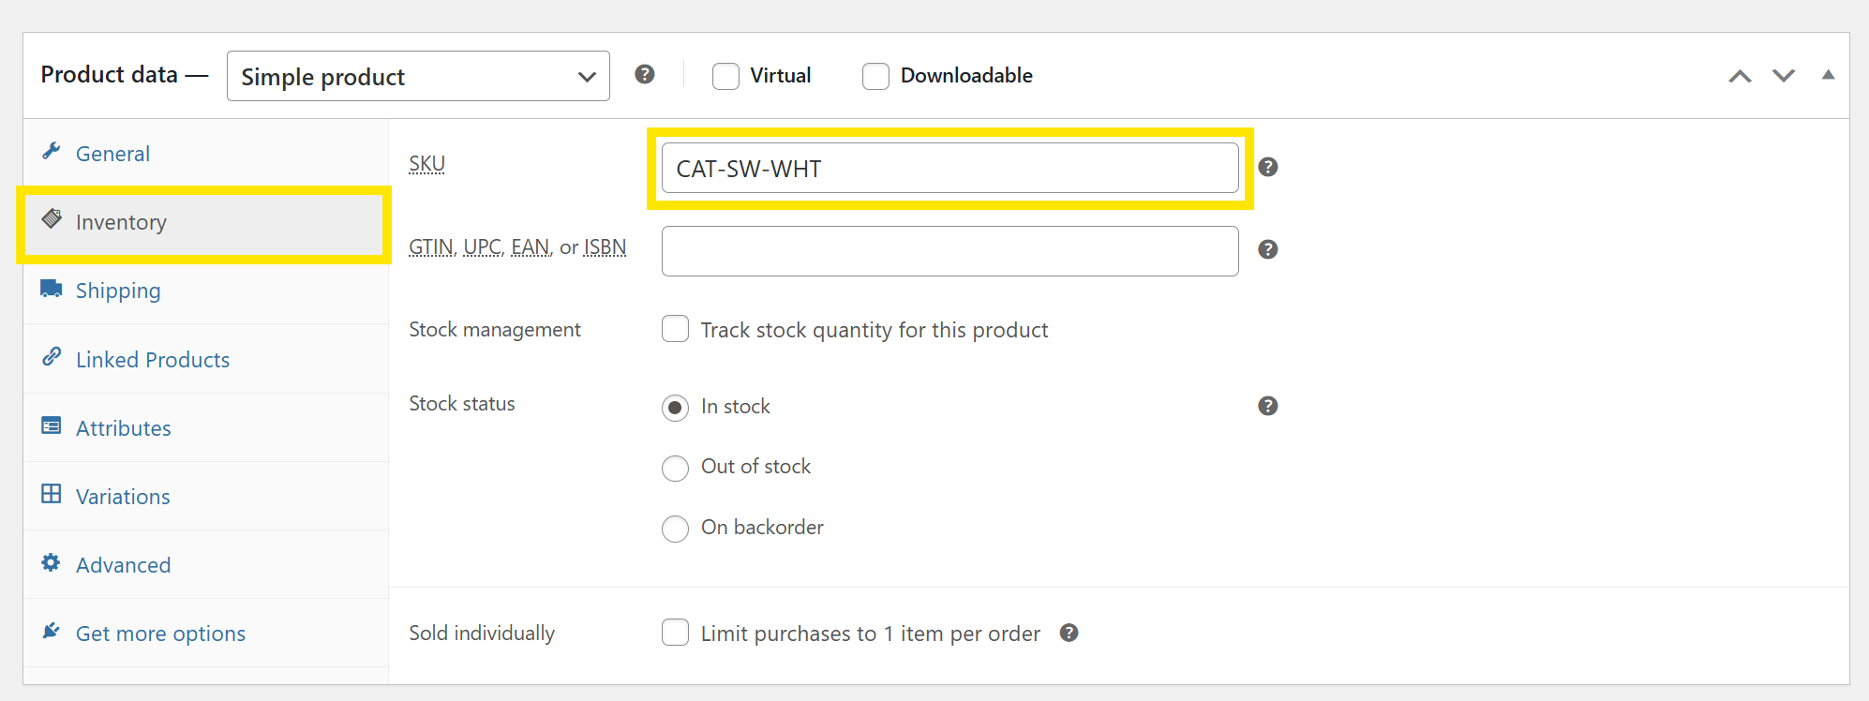
Task: Click the help icon for Sold individually
Action: (x=1069, y=633)
